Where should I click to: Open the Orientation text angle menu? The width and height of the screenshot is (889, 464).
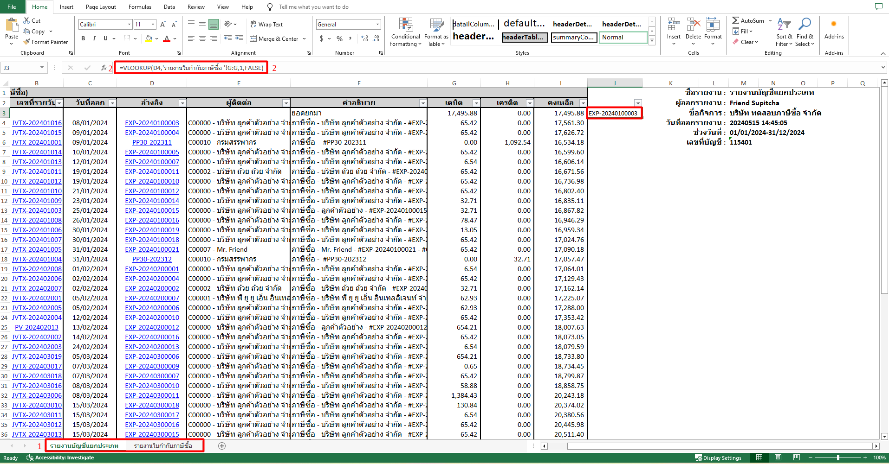[x=230, y=25]
